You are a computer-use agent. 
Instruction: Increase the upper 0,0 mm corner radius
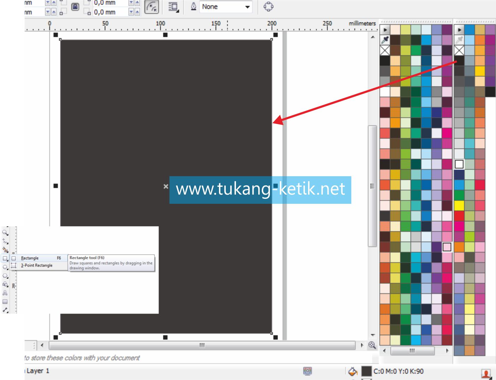tap(137, 2)
